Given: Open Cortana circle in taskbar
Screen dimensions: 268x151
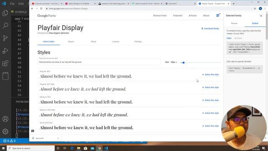Looking at the screenshot, I should (x=58, y=148).
